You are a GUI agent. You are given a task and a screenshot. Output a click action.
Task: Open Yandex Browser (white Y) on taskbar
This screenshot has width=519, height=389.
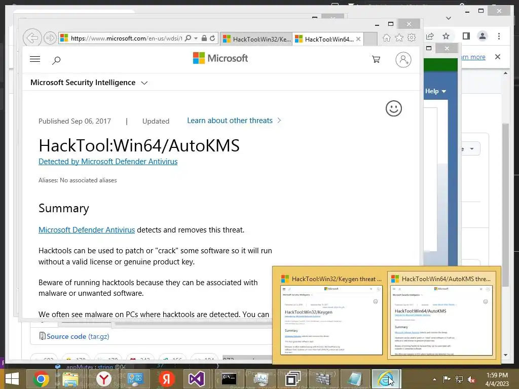103,379
